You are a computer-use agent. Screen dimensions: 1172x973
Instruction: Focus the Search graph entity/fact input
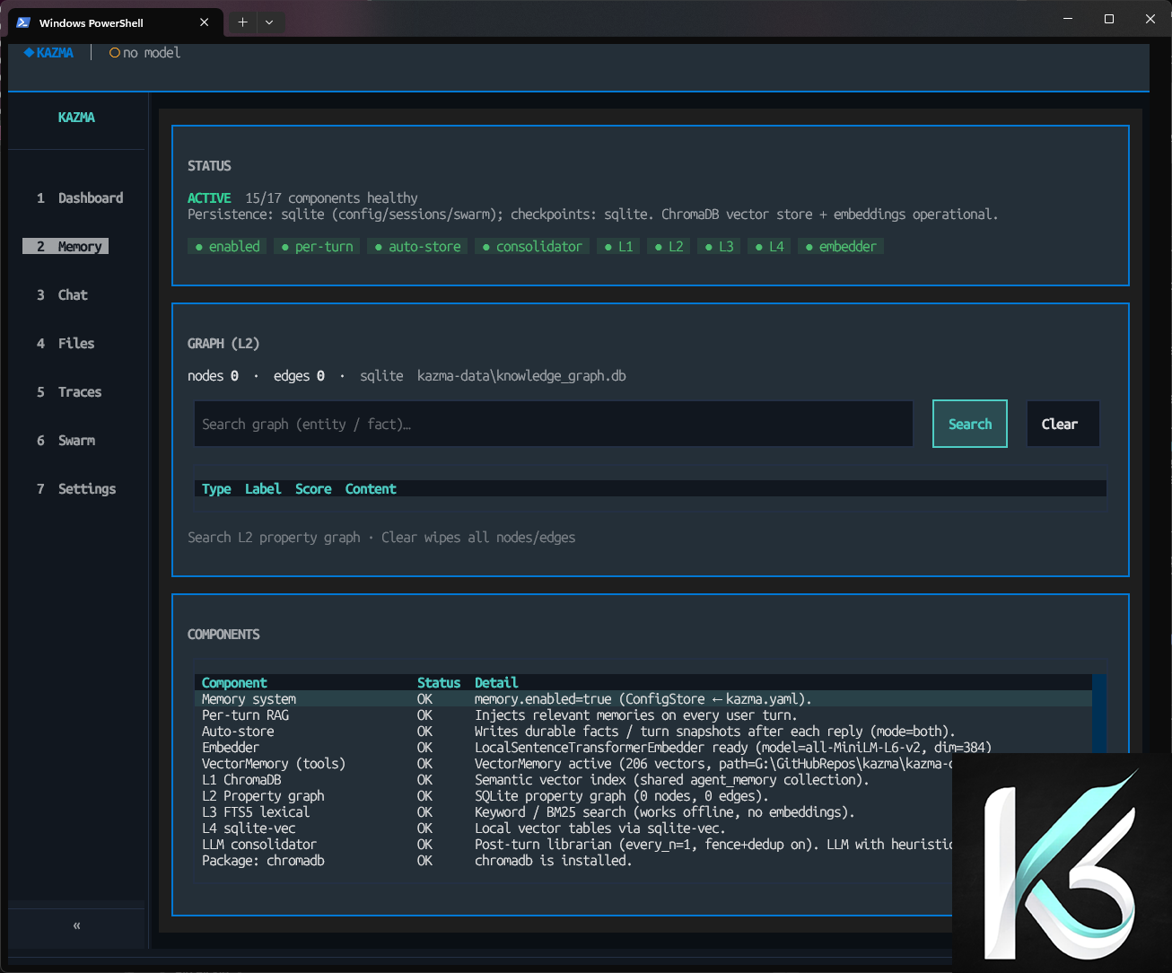554,424
